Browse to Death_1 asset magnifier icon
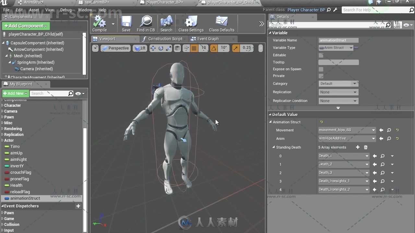 point(383,156)
